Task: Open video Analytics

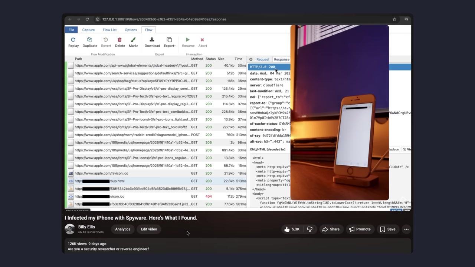Action: tap(123, 229)
